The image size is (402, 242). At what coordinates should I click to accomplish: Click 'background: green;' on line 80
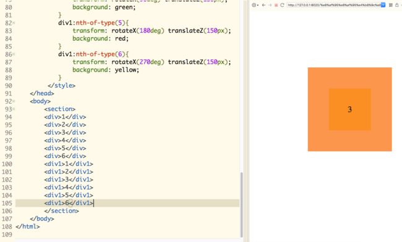pyautogui.click(x=104, y=7)
